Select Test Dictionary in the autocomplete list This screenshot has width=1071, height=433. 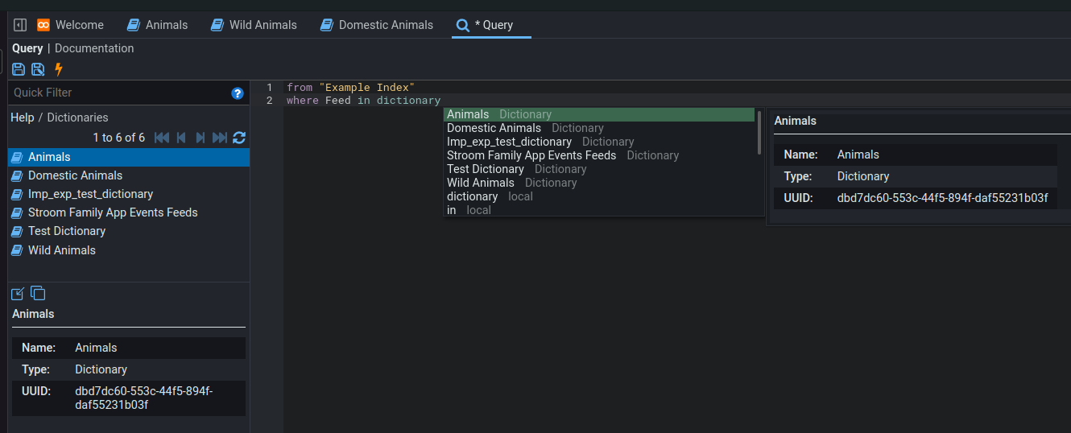(486, 169)
